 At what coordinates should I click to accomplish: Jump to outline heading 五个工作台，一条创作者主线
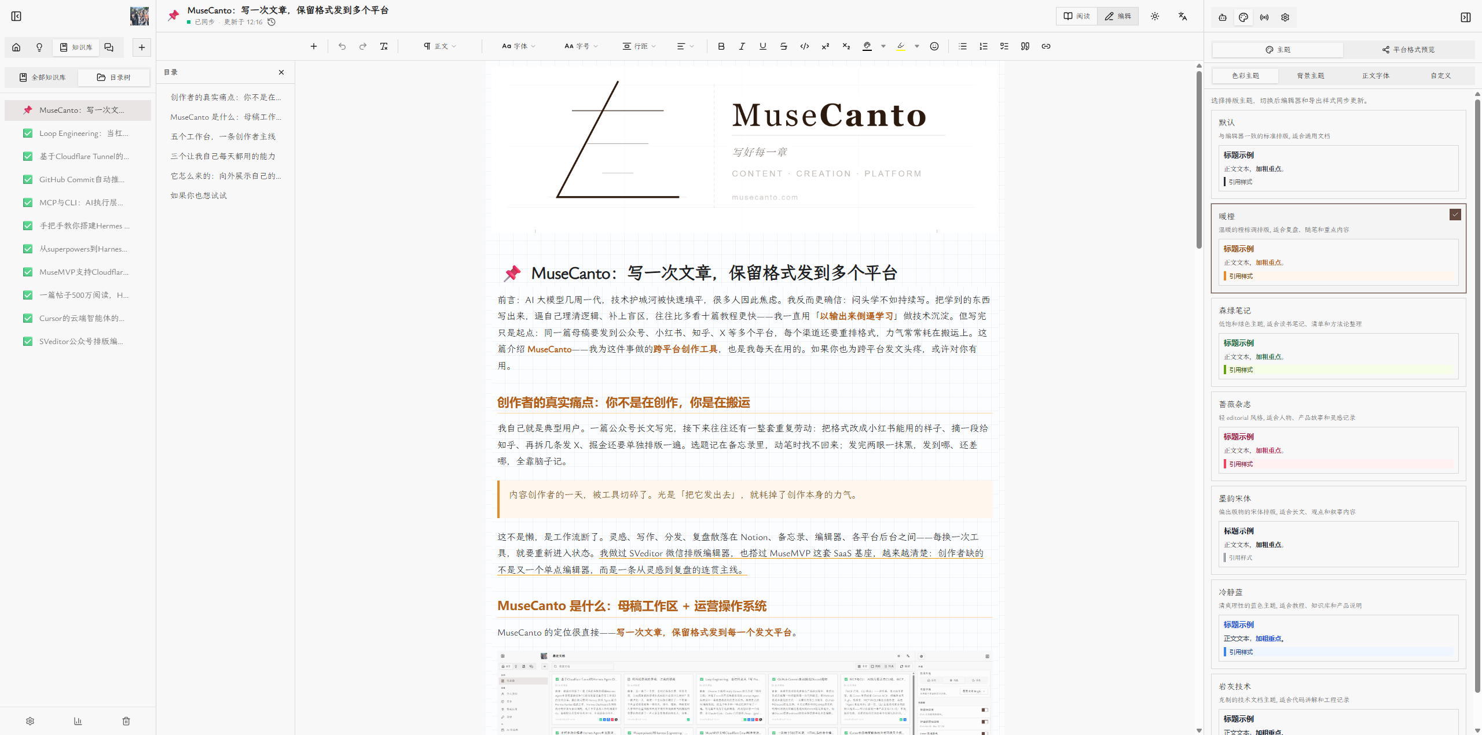click(x=223, y=136)
